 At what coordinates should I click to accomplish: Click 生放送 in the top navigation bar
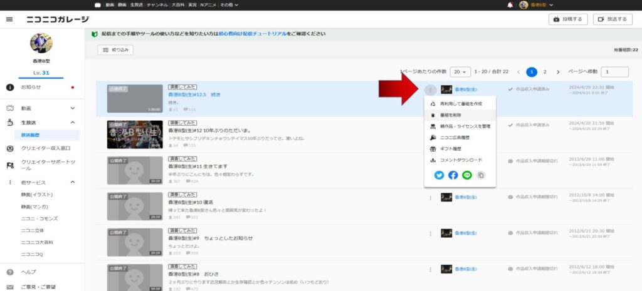click(x=137, y=5)
